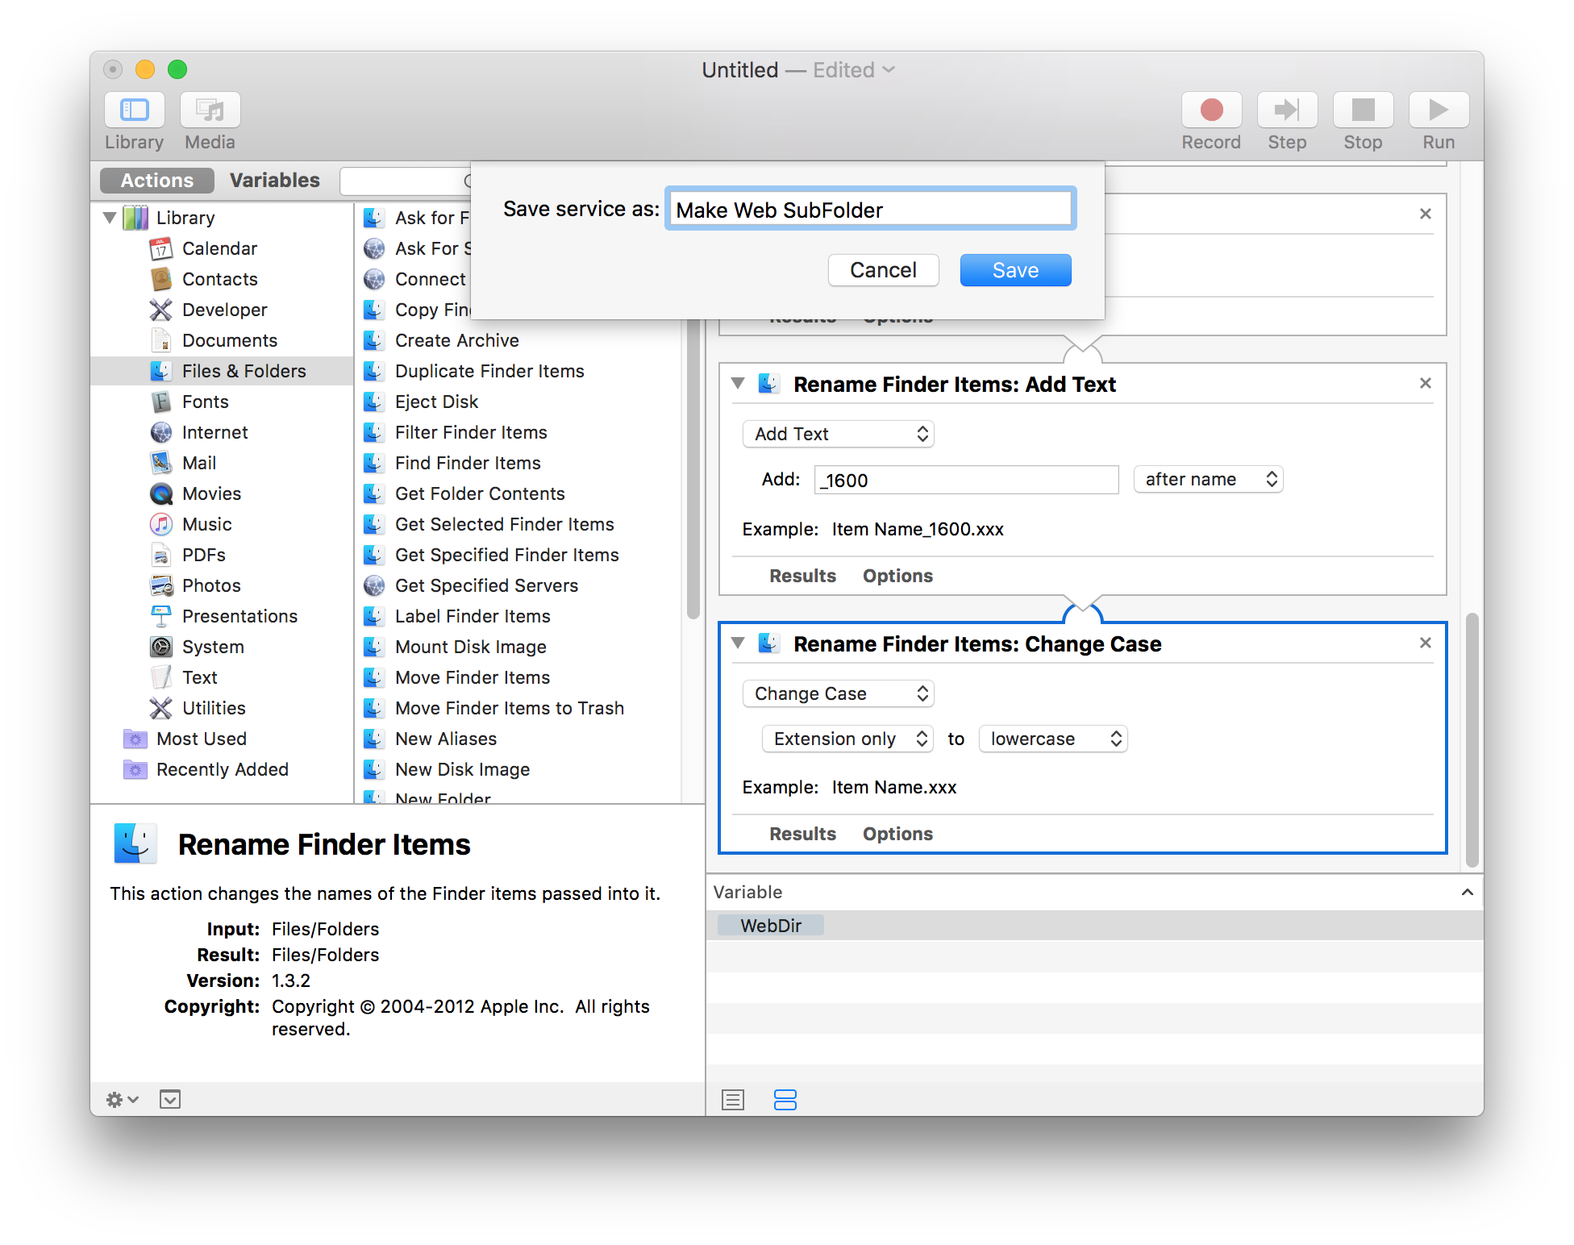
Task: Select the Recently Added smart group
Action: click(x=222, y=769)
